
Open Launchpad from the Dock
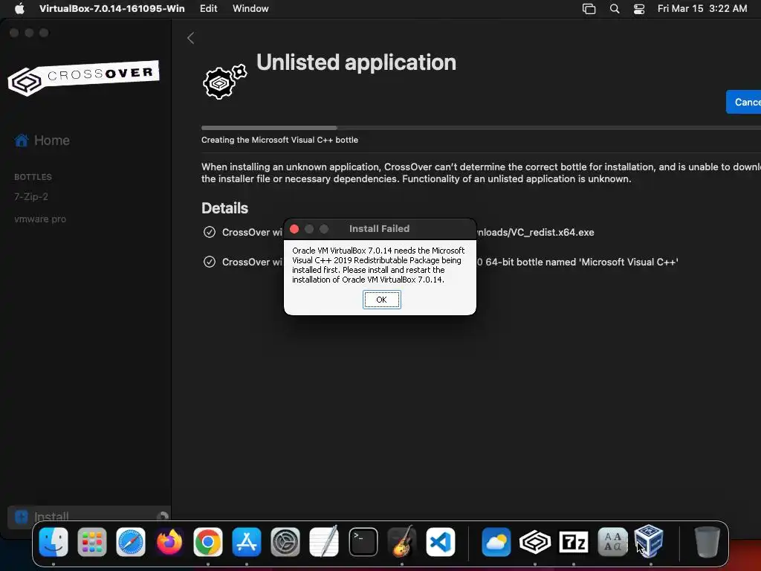point(92,542)
